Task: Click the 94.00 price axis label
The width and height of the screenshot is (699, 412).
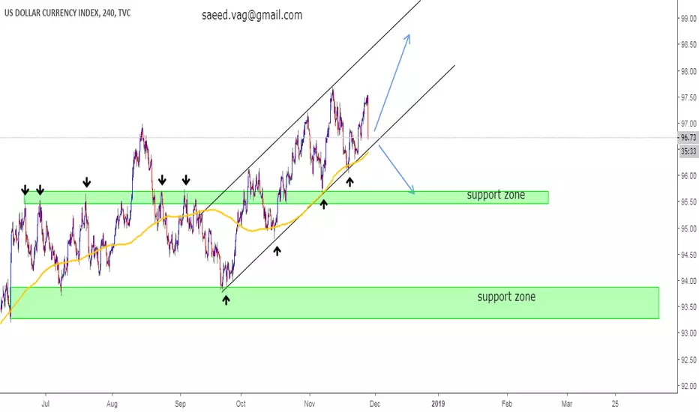Action: point(688,281)
